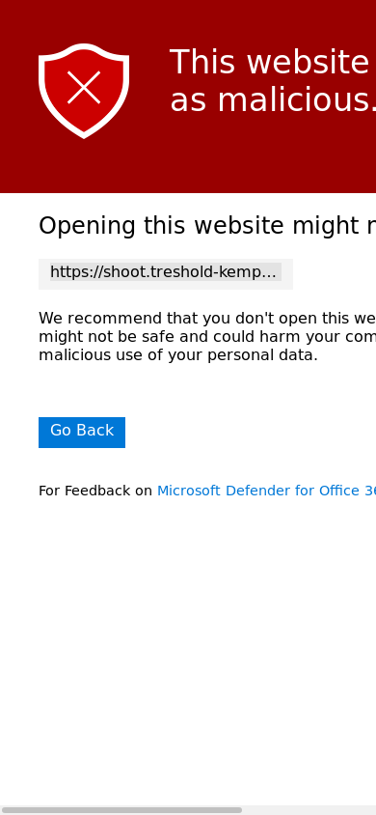Viewport: 376px width, 815px height.
Task: Click the "We recommend that you don't" line
Action: click(207, 318)
